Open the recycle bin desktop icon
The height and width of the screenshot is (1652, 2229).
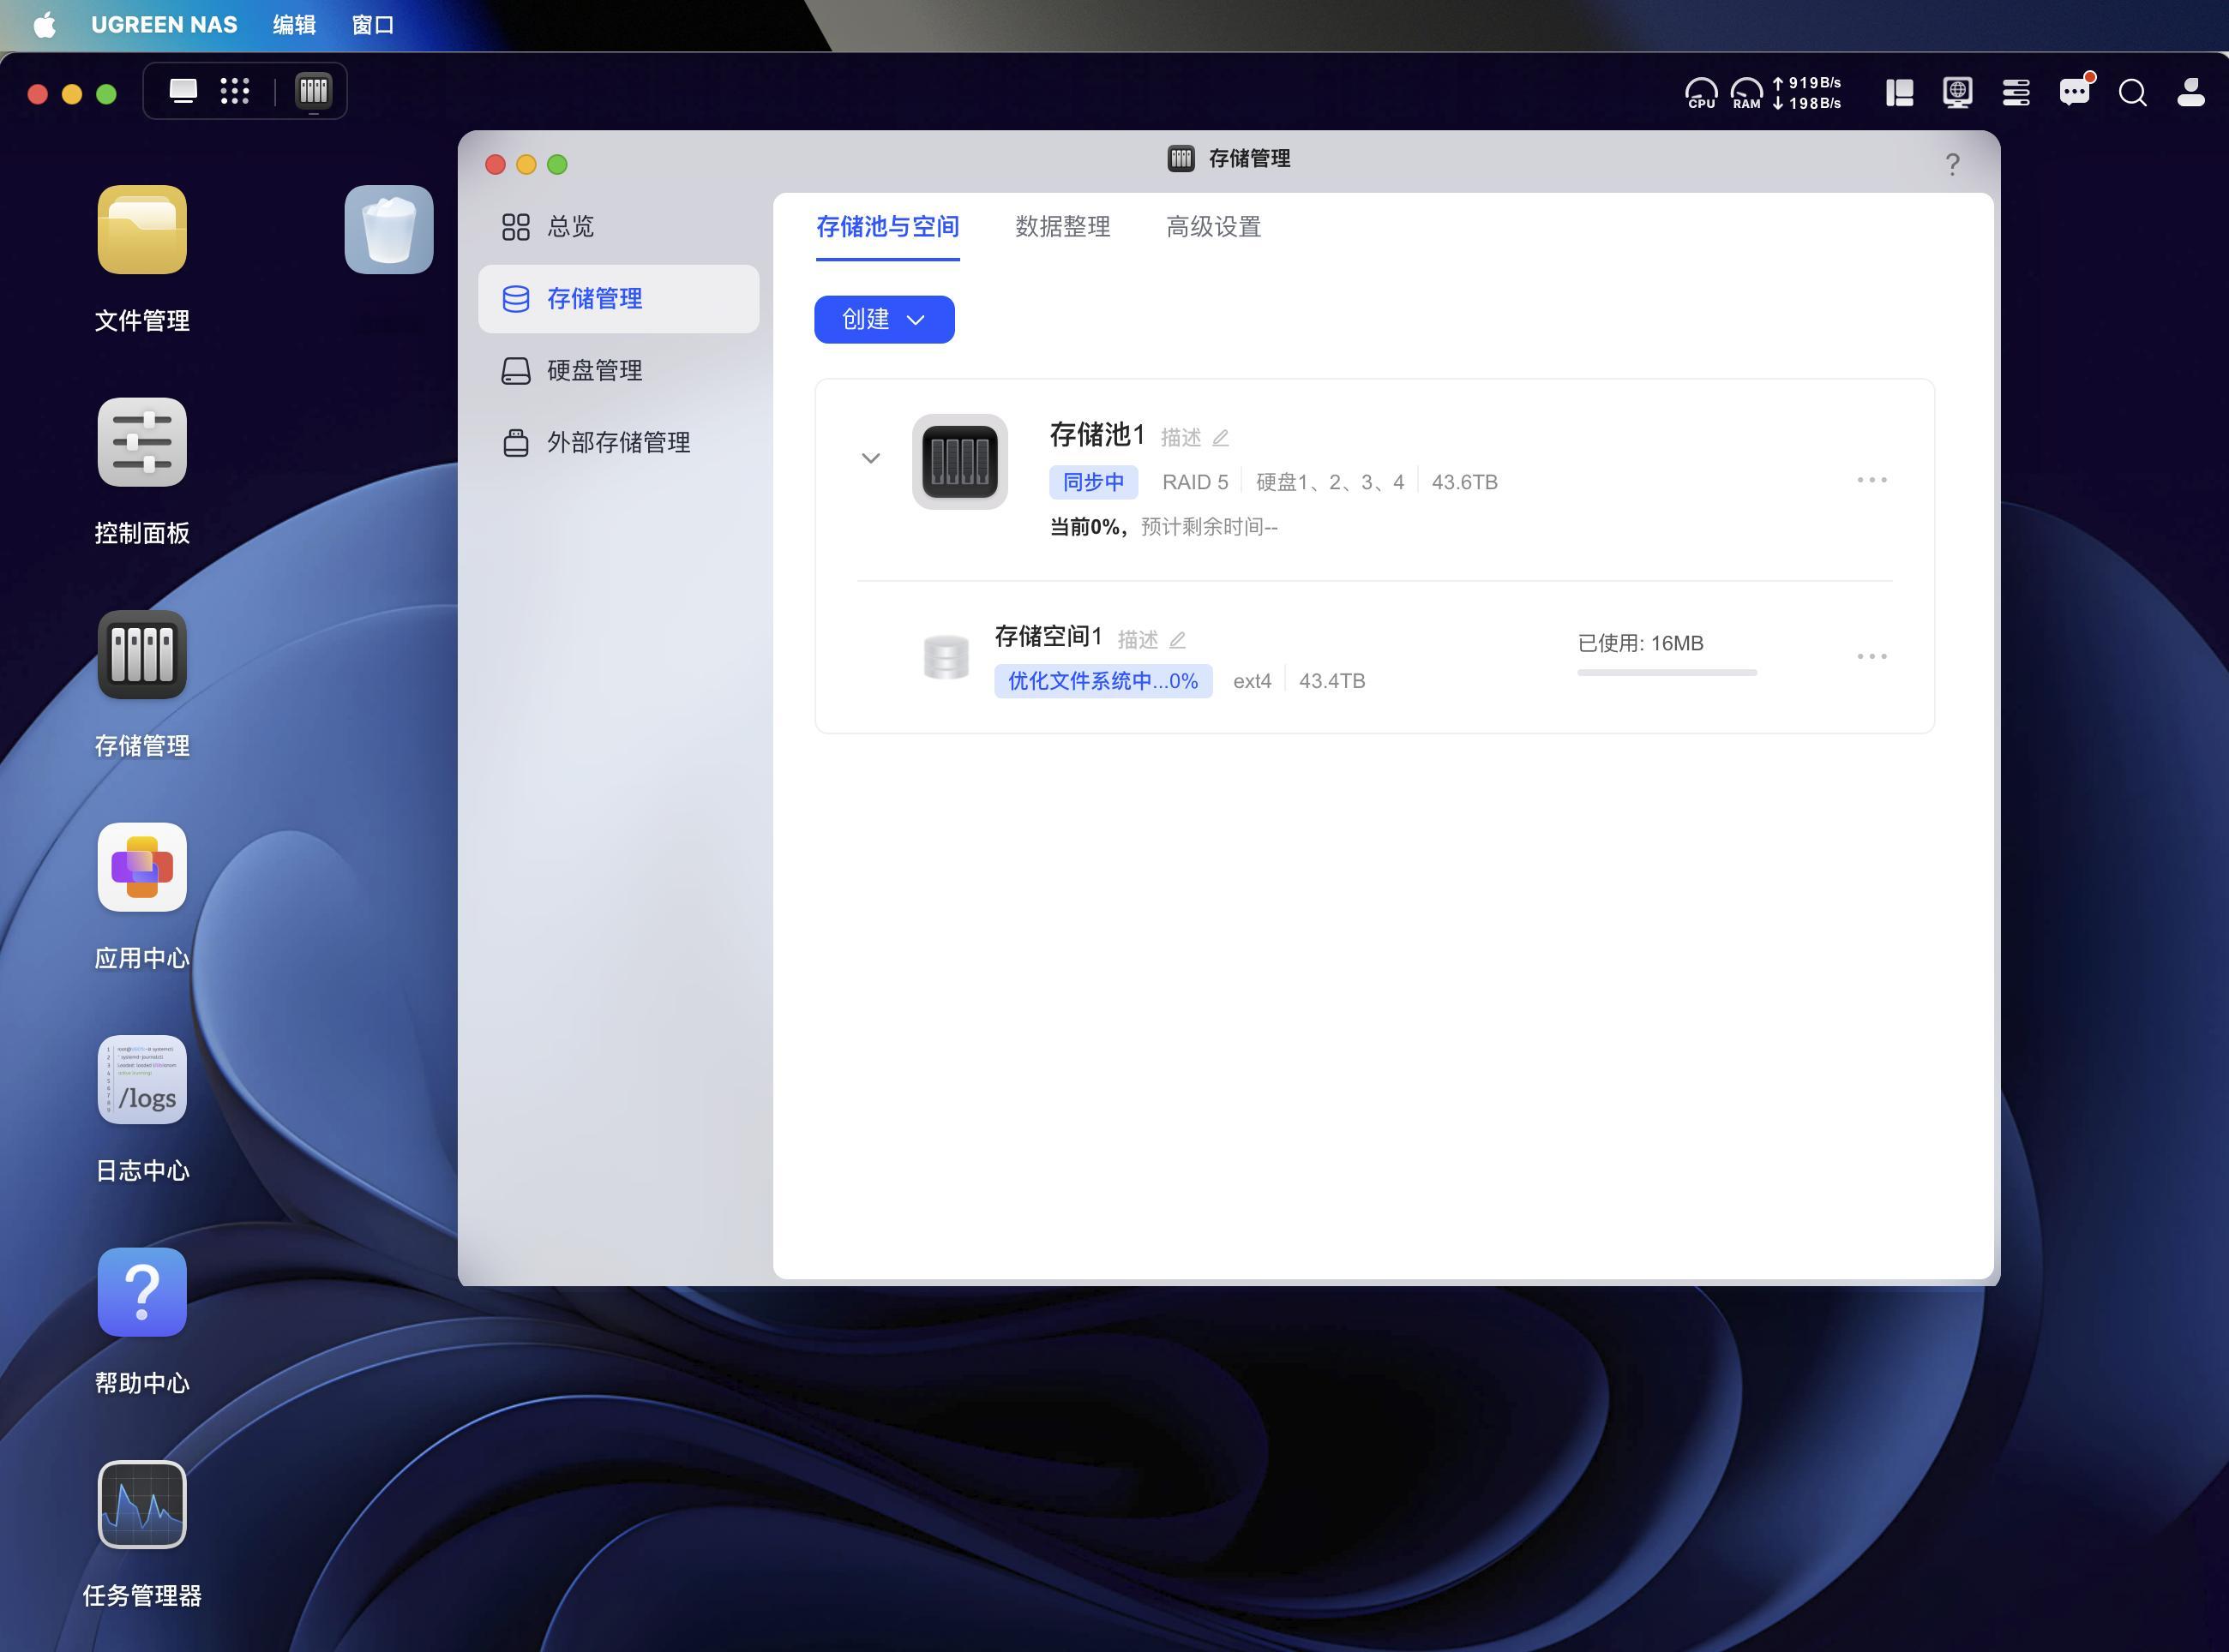(x=389, y=230)
